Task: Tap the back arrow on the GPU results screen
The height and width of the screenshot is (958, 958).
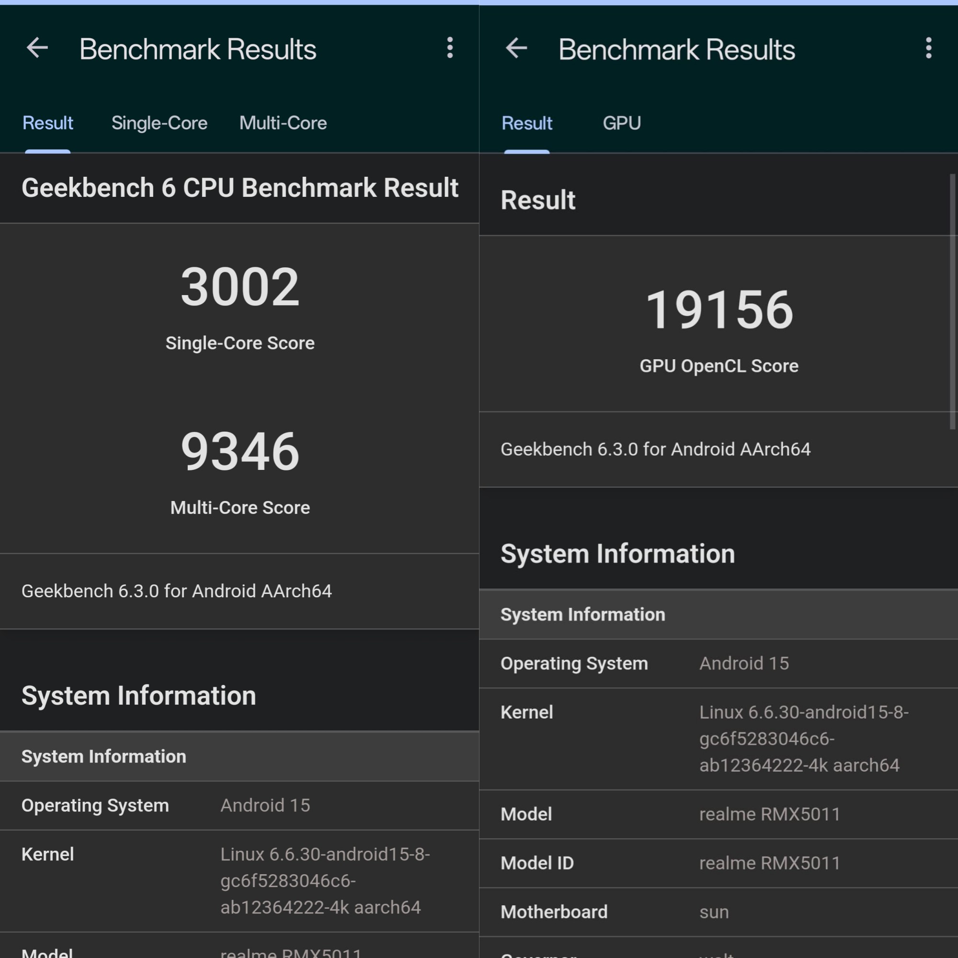Action: 516,48
